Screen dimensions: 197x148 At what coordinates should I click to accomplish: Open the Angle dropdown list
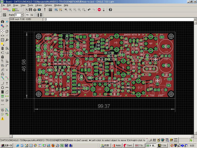22,15
